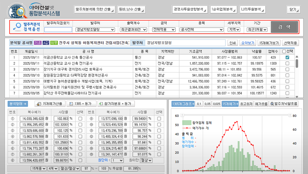Image resolution: width=308 pixels, height=174 pixels.
Task: Uncheck the checkbox for row 1 석금산중학교 통신공사
Action: pos(287,57)
